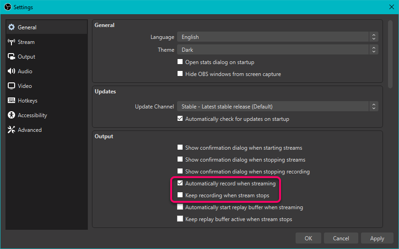399x249 pixels.
Task: Open the Language dropdown
Action: [x=277, y=37]
